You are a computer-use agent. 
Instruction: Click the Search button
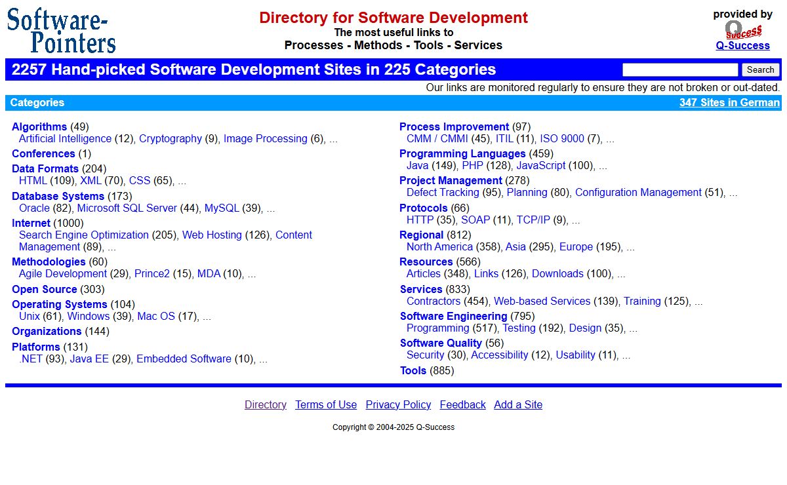tap(761, 69)
